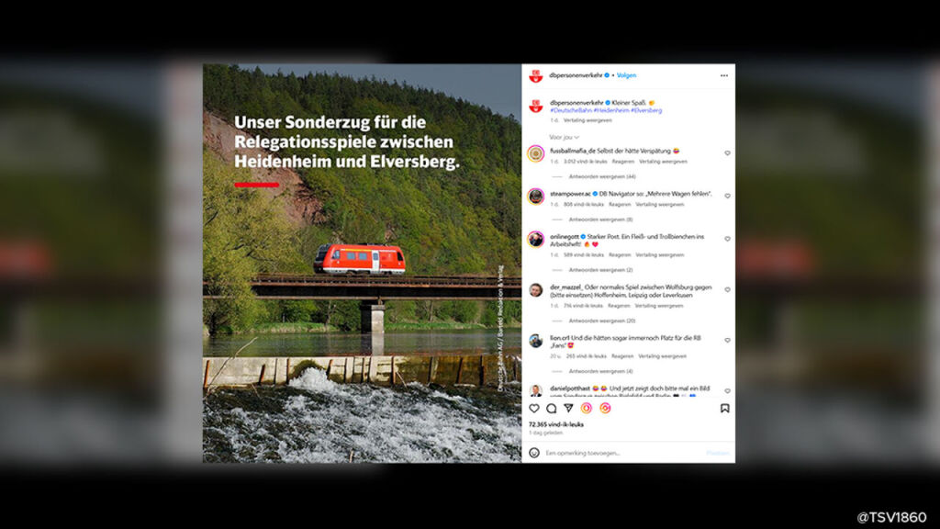Follow account via 'Volgen' link
Image resolution: width=940 pixels, height=529 pixels.
[626, 75]
